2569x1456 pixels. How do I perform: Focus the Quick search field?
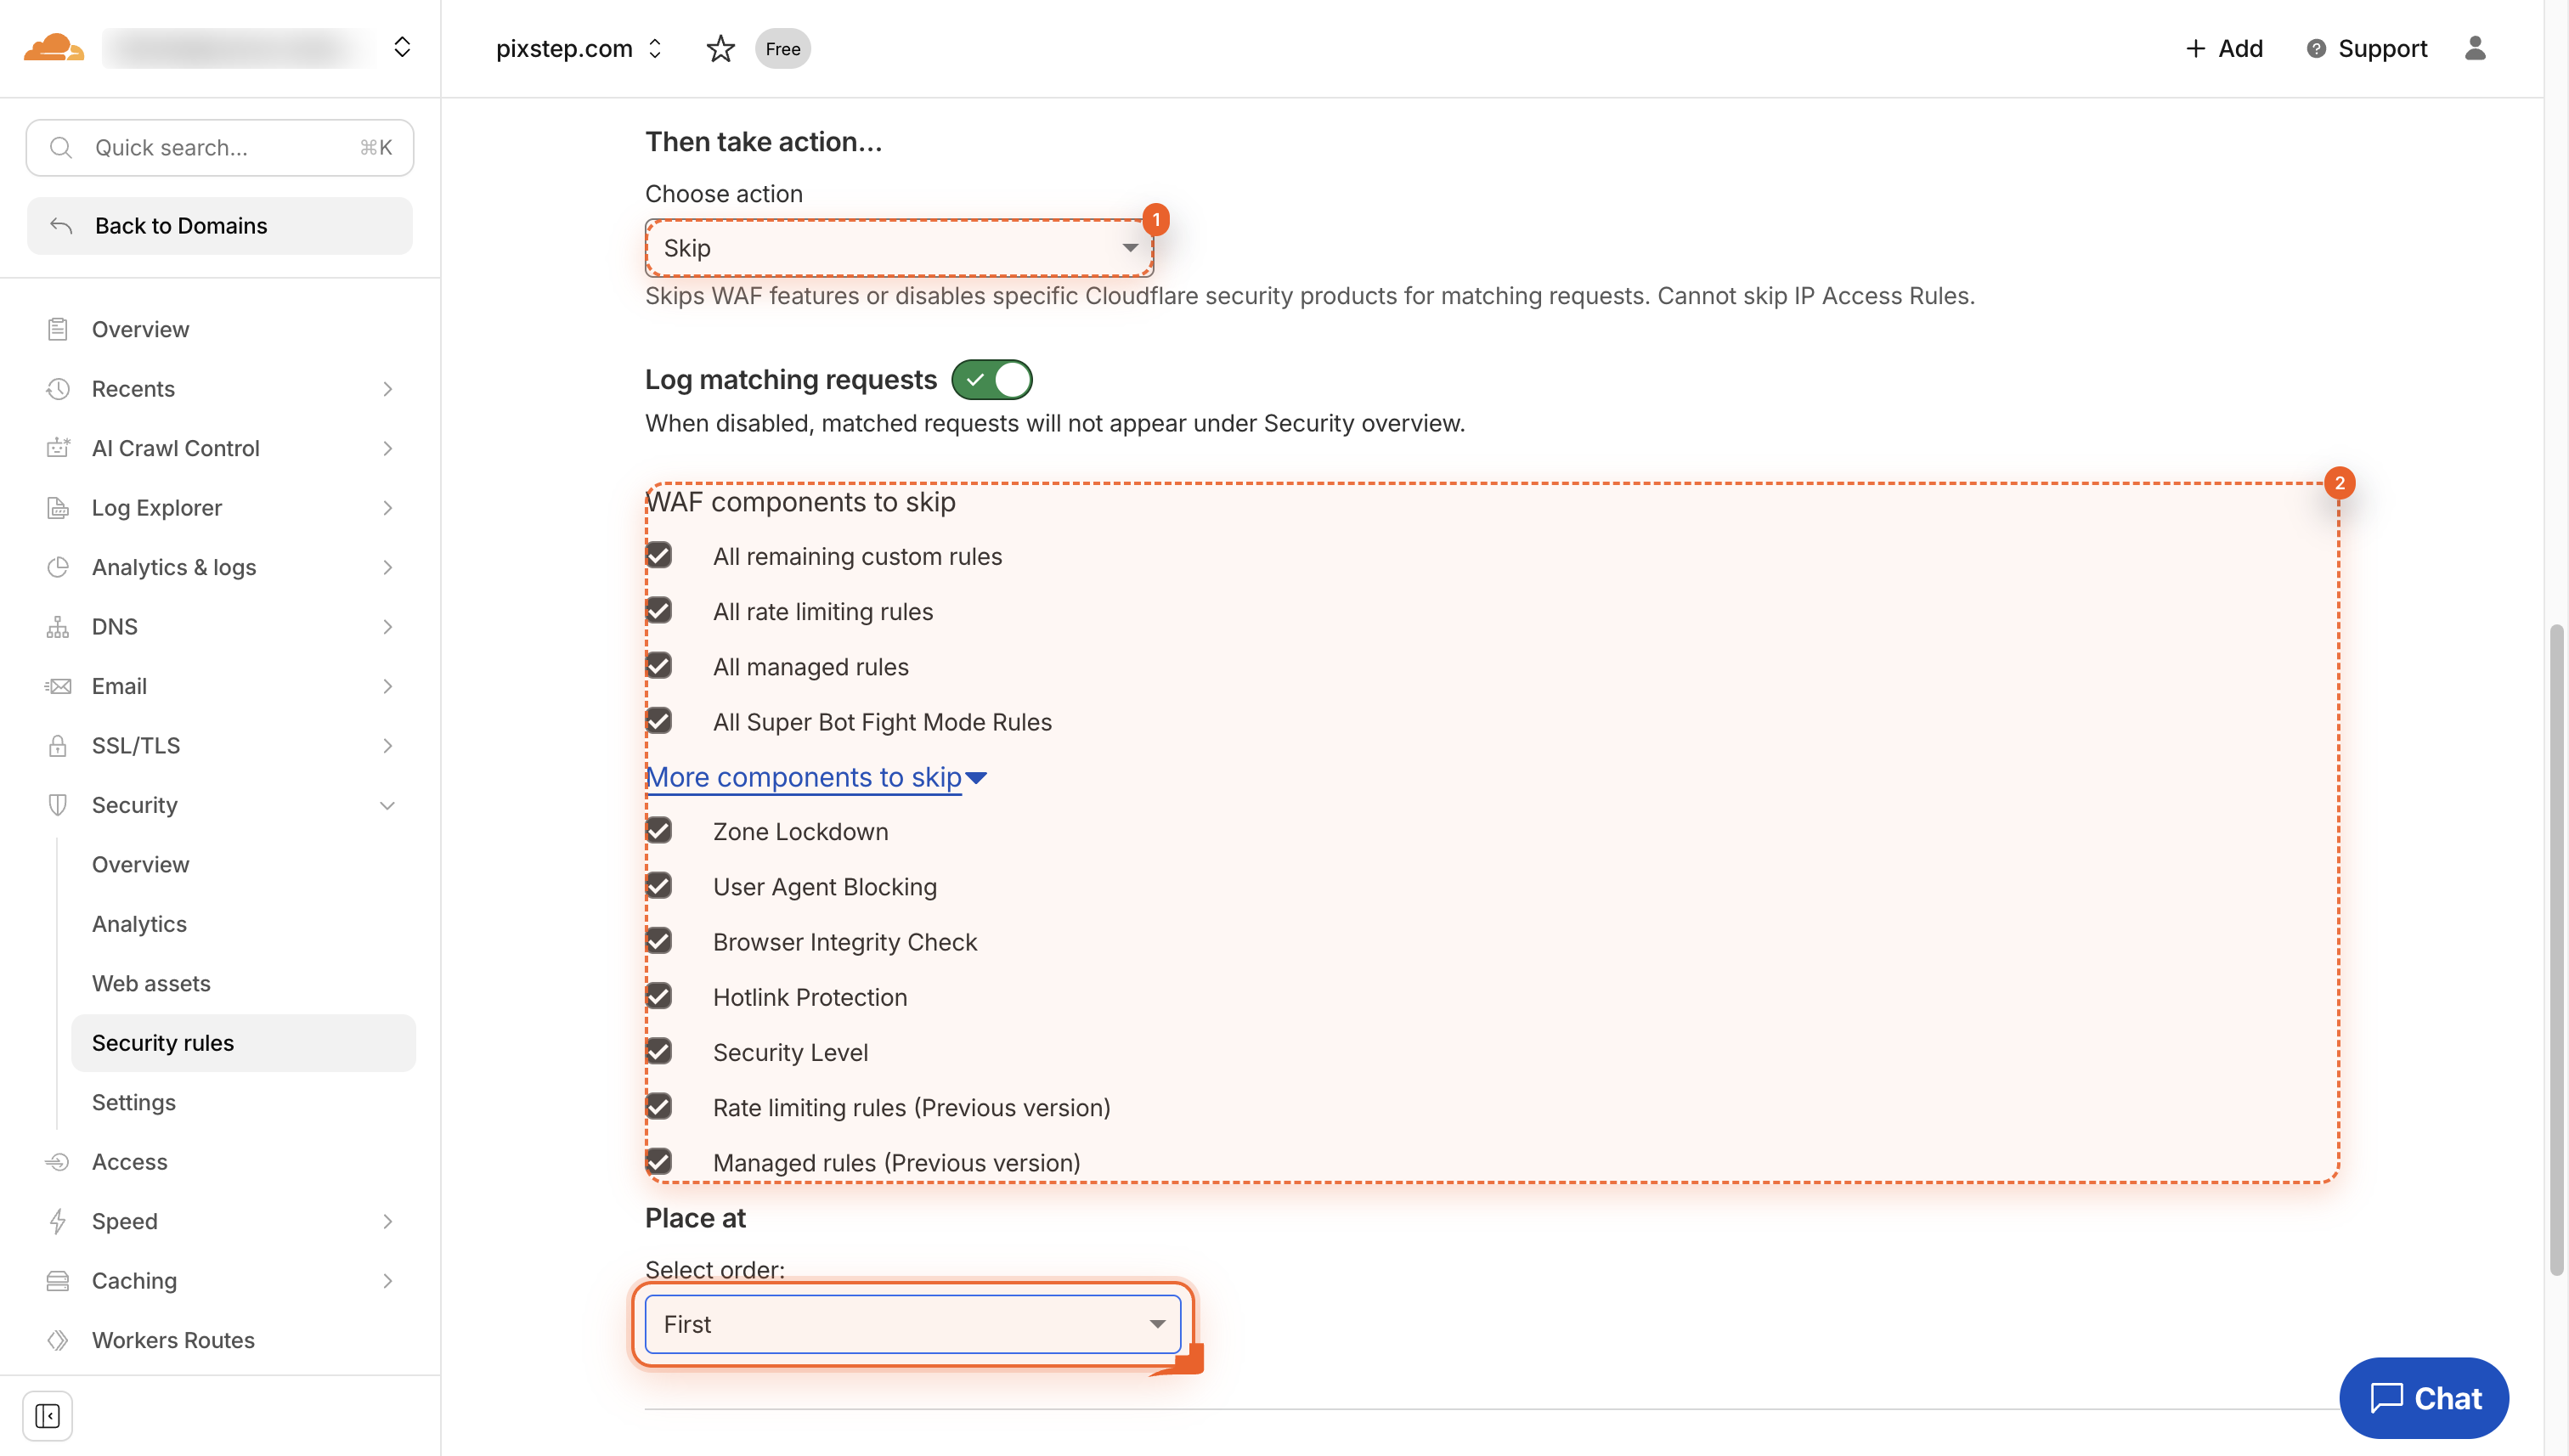(200, 147)
